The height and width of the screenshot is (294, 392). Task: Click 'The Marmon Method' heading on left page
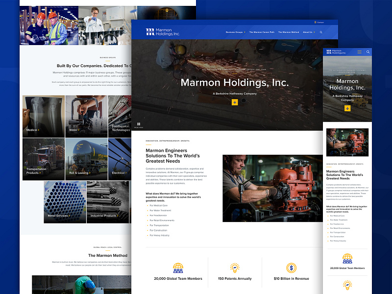(x=108, y=255)
